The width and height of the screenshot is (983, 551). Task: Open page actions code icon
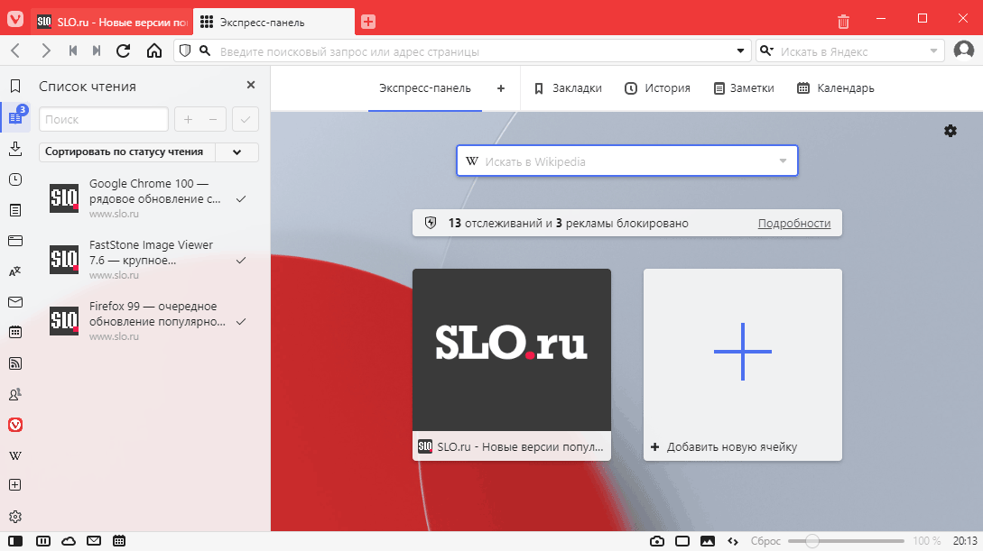tap(733, 541)
